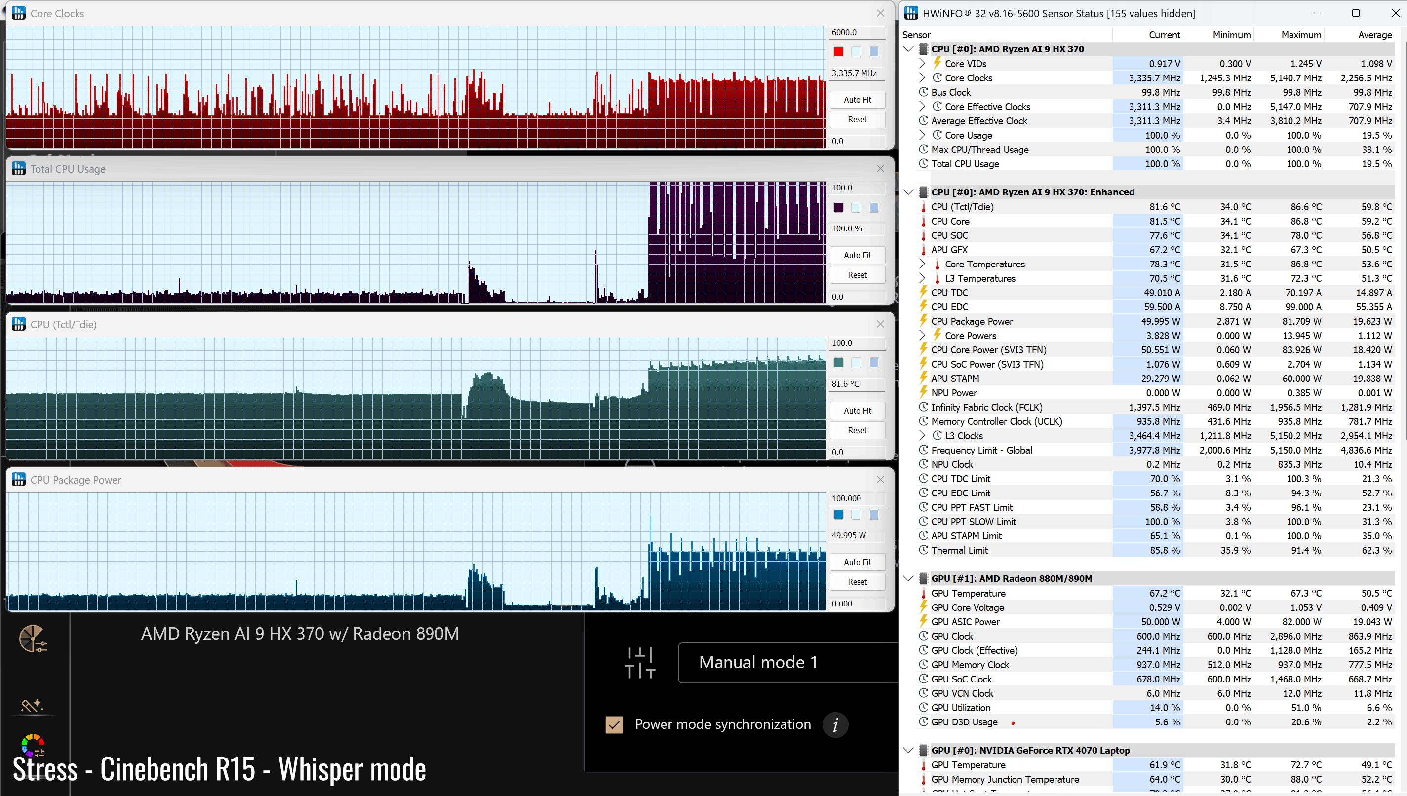Click the blue swatch in CPU Package Power graph
Screen dimensions: 1407x796
838,514
